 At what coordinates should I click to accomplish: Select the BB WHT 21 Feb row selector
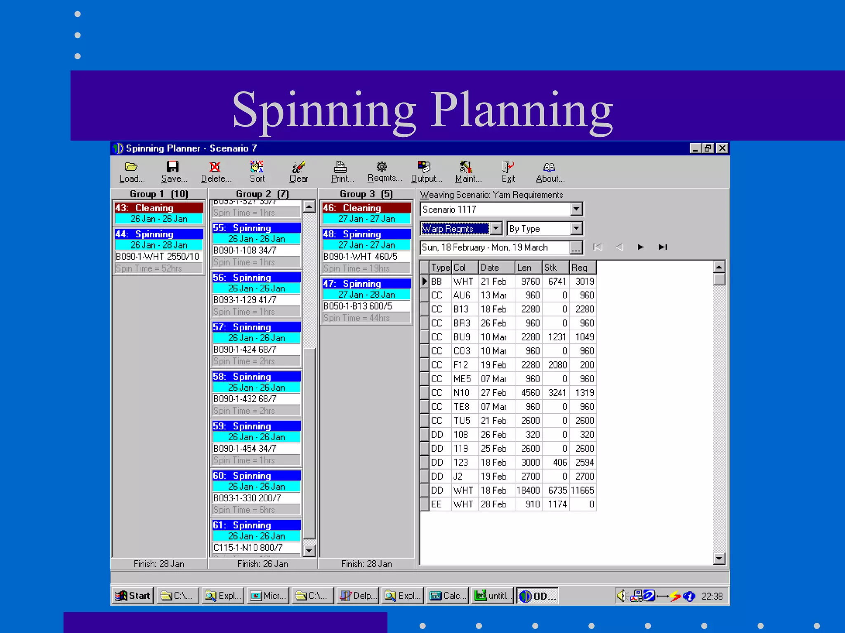pos(425,281)
